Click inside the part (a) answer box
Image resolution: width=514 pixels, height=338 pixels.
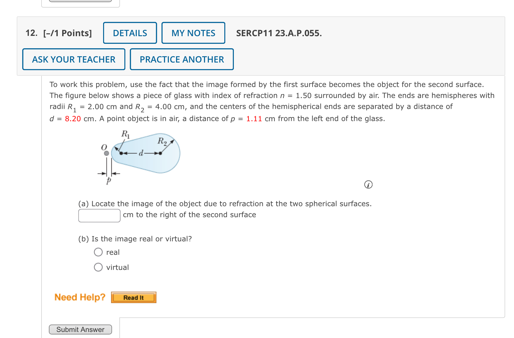click(x=99, y=215)
